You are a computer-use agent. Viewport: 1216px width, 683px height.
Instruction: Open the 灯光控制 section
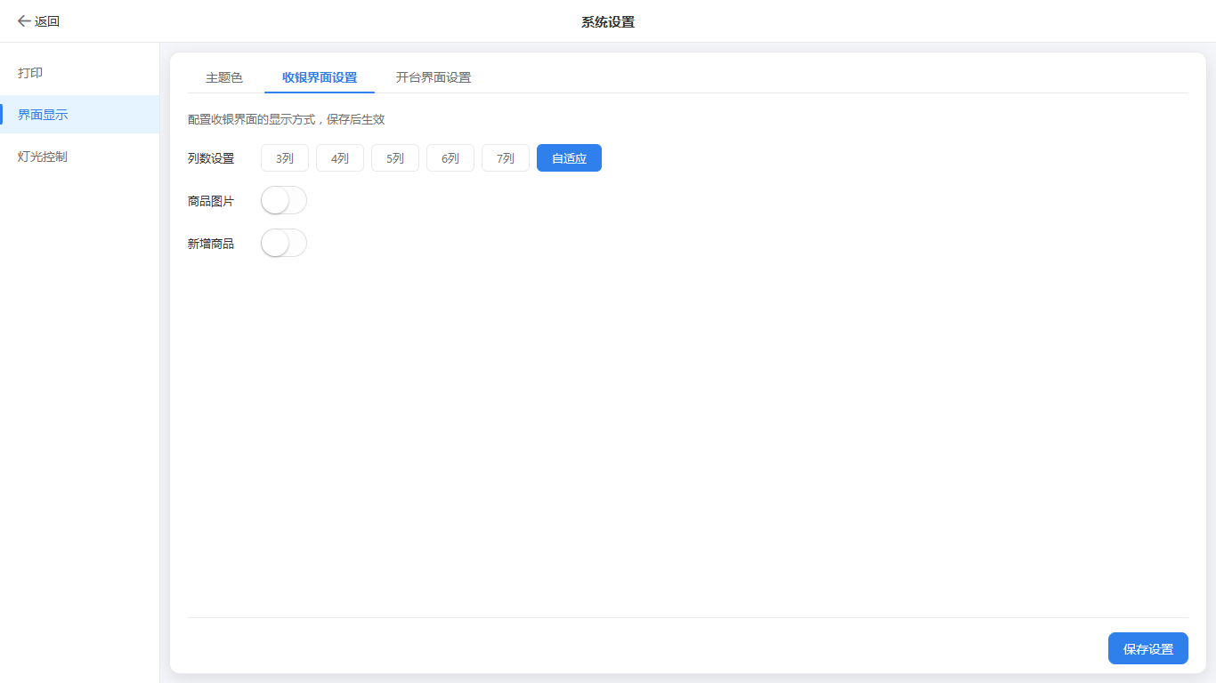point(79,157)
